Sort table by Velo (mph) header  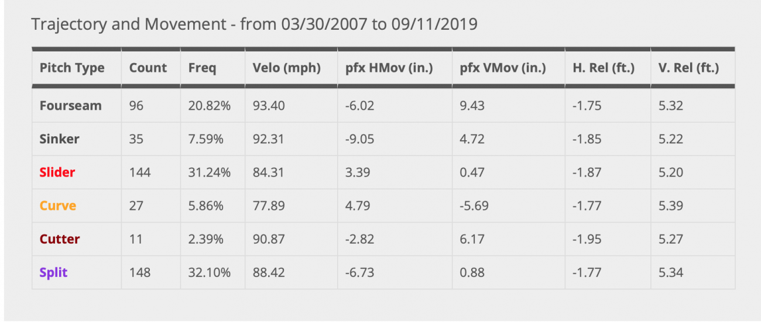287,68
